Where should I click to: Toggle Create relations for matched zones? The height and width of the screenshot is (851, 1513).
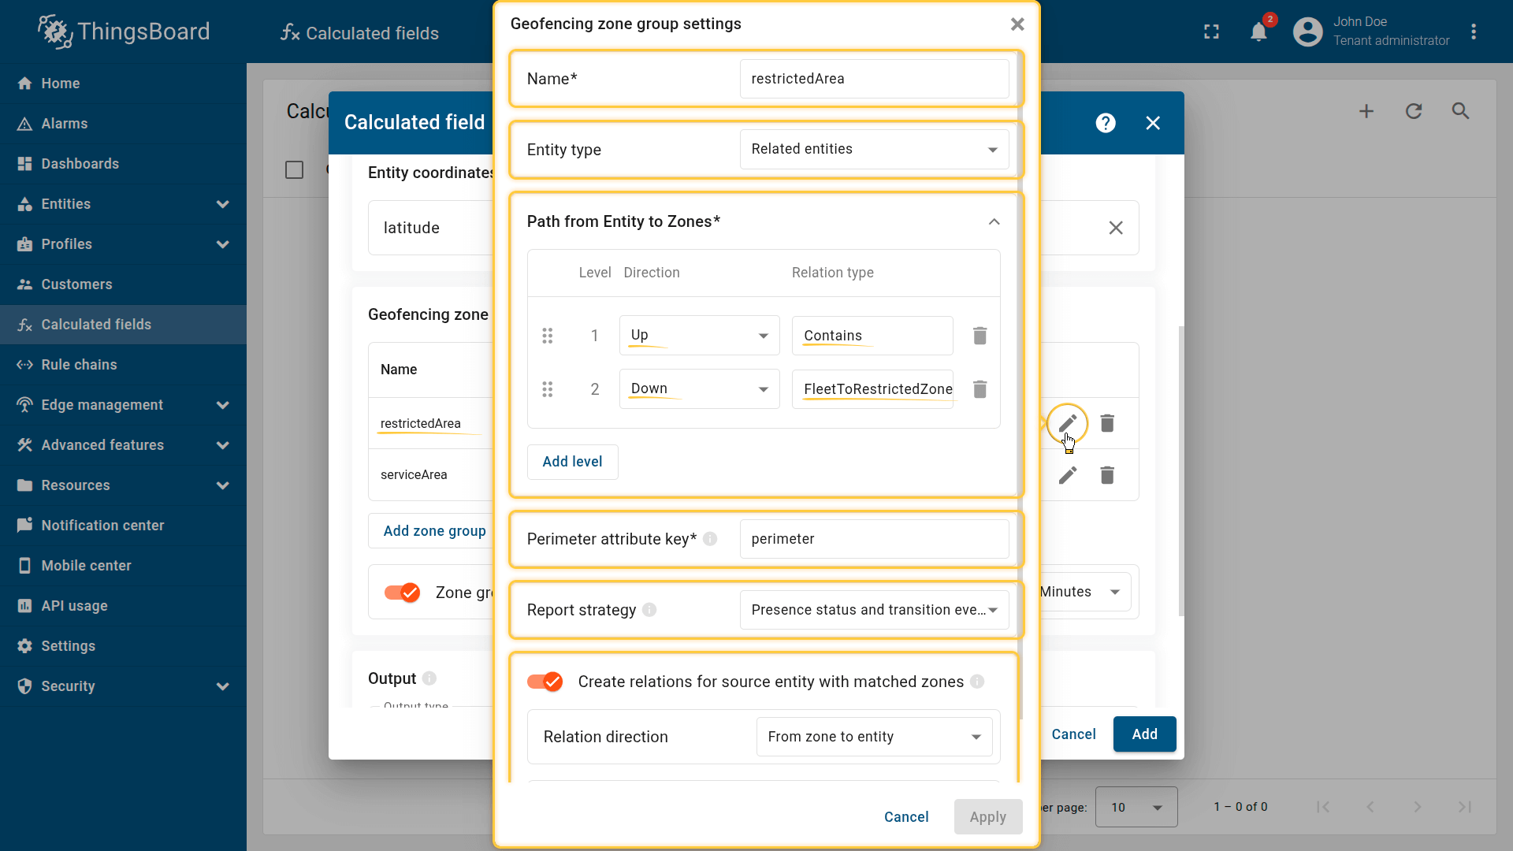tap(545, 682)
